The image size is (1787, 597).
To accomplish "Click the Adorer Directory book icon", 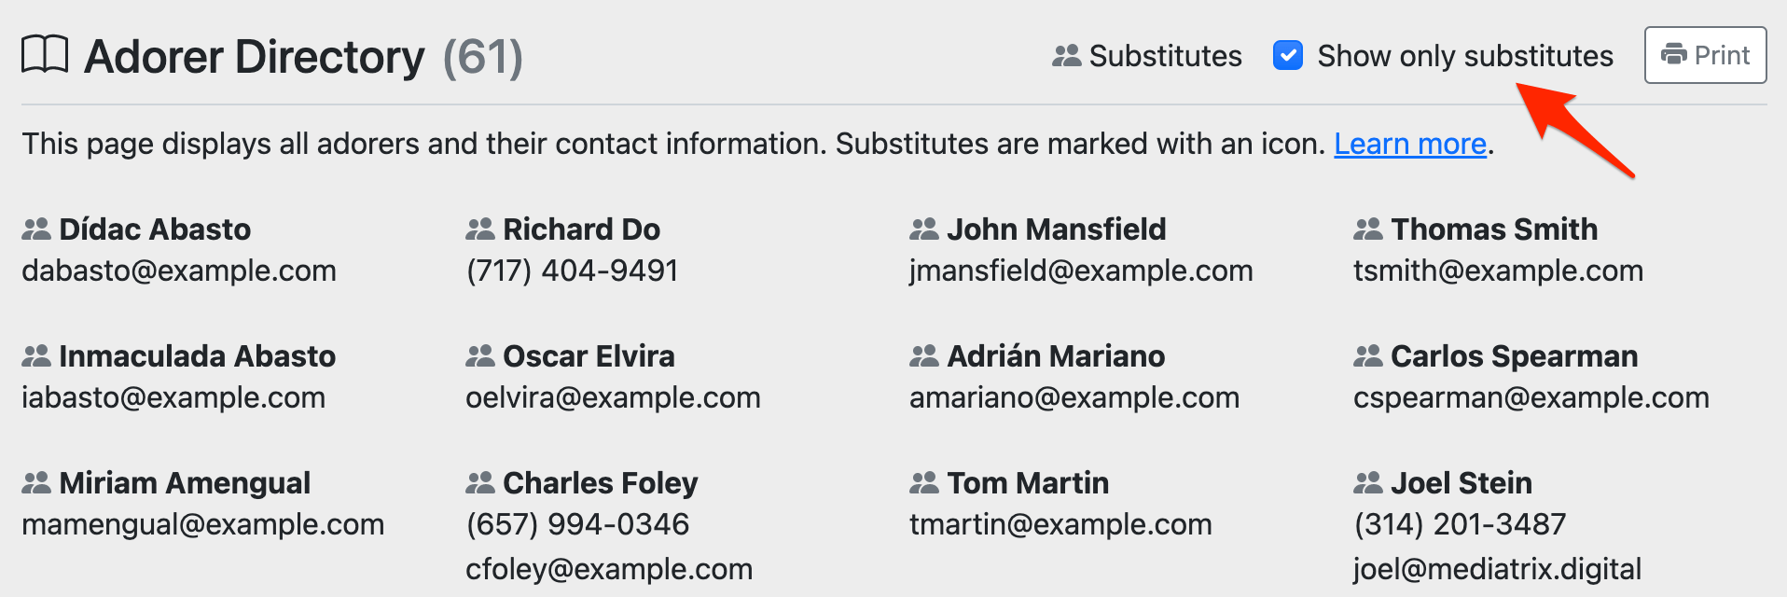I will coord(45,55).
